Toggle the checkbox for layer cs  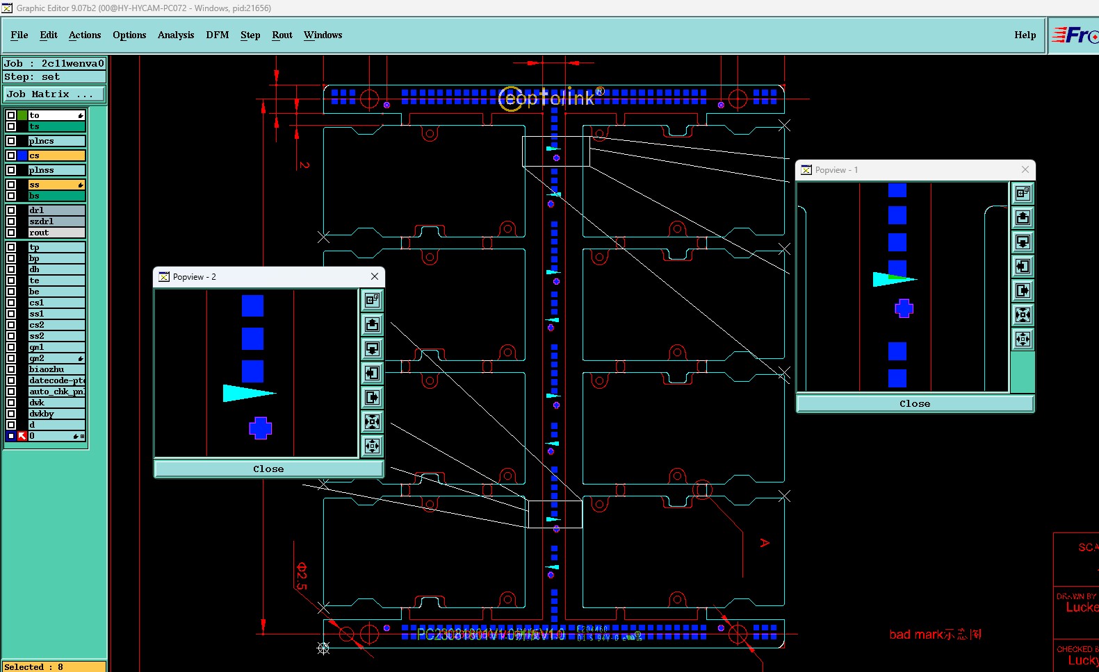[x=11, y=156]
